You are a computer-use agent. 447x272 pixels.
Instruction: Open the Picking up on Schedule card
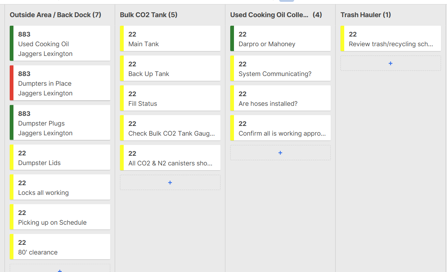pos(60,217)
